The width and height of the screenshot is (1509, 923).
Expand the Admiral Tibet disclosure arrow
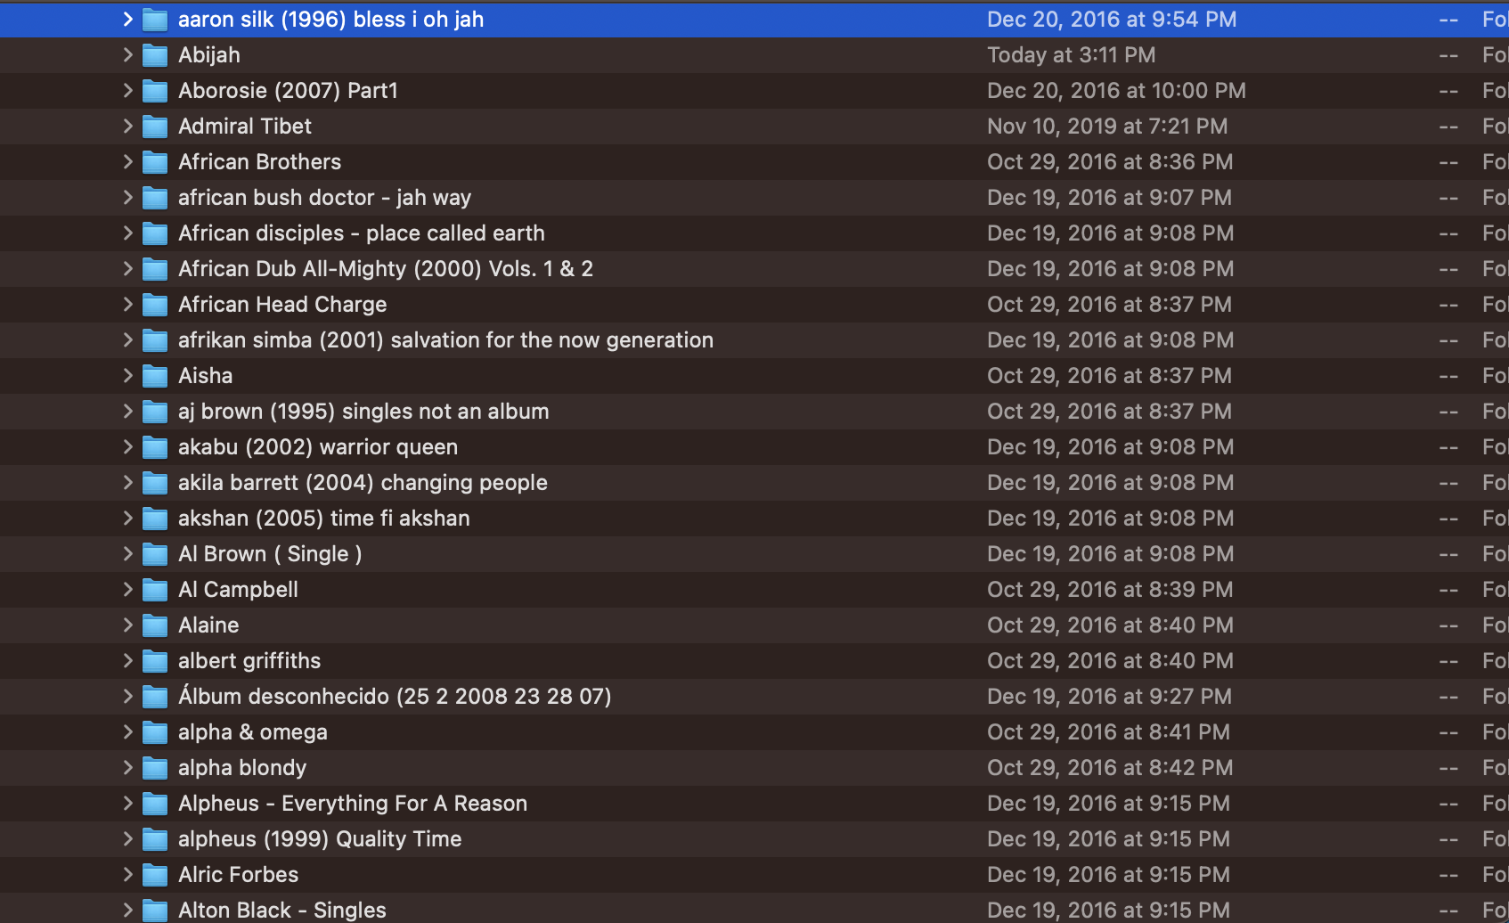(127, 126)
